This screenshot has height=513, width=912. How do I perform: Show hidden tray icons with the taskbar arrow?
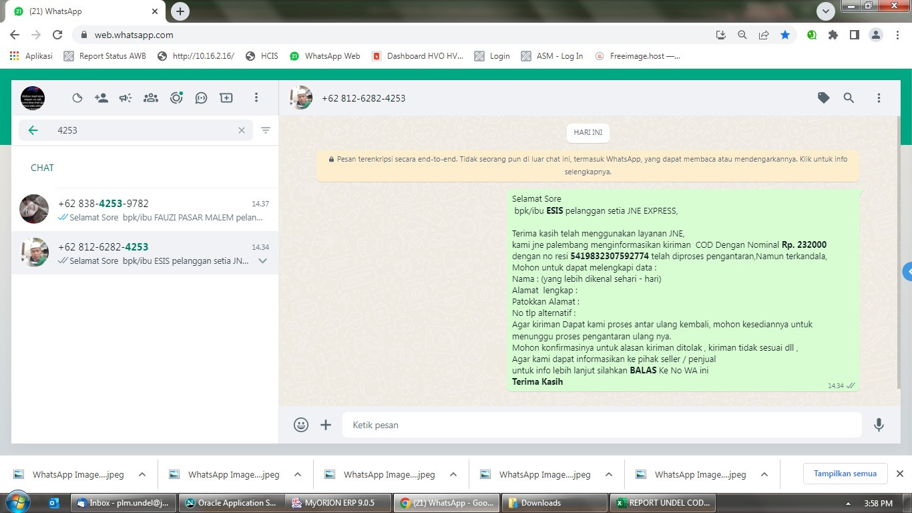pyautogui.click(x=848, y=503)
